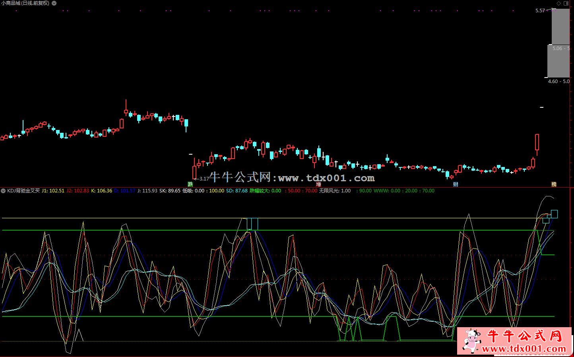Click the 小商品城(日线,前复权) chart title

point(25,3)
